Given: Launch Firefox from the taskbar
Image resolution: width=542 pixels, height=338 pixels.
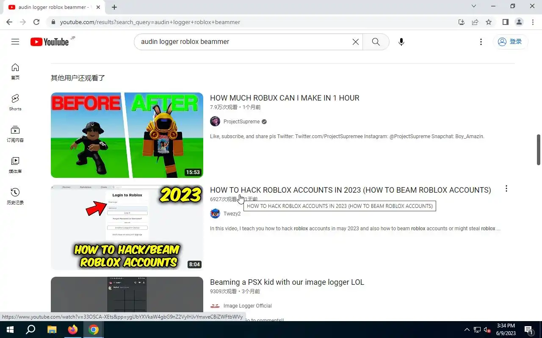Looking at the screenshot, I should pos(73,330).
